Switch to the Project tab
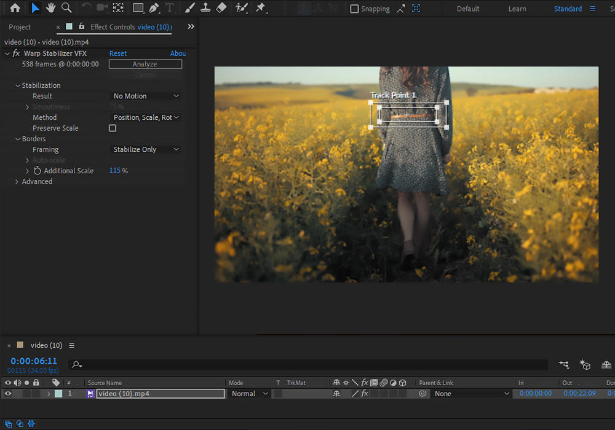This screenshot has width=615, height=430. tap(20, 27)
